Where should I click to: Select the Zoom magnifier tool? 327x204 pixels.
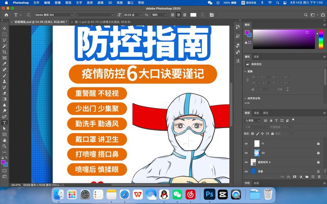5,146
